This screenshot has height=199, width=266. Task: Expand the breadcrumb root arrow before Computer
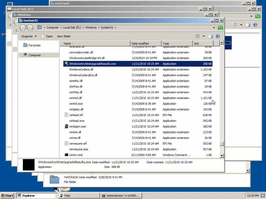[x=44, y=27]
